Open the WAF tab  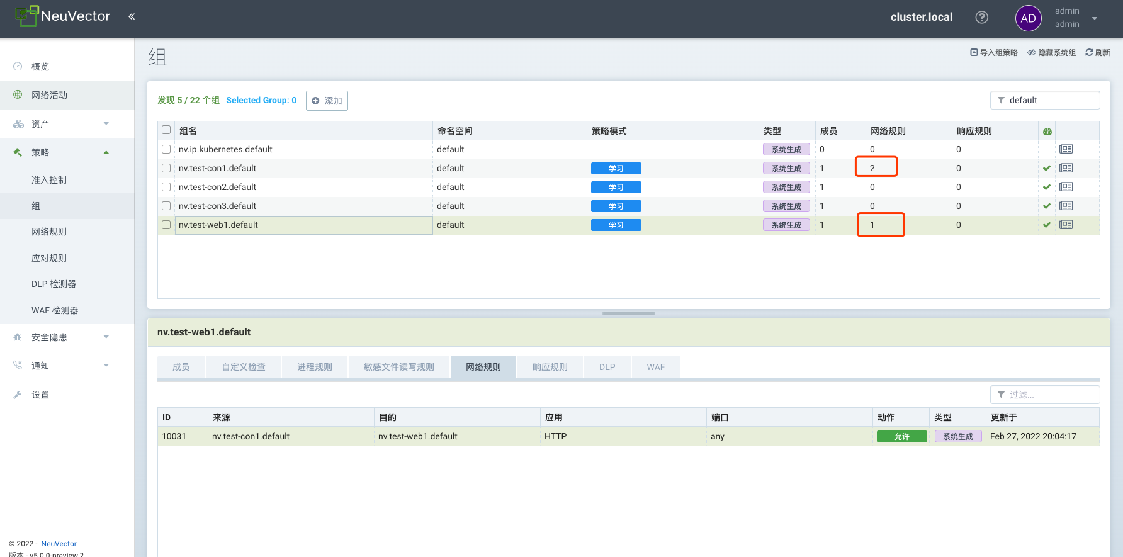click(x=655, y=367)
